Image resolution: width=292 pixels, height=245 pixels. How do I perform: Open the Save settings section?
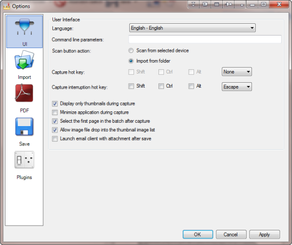click(24, 132)
